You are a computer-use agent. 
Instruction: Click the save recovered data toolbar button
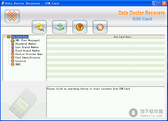click(x=60, y=27)
